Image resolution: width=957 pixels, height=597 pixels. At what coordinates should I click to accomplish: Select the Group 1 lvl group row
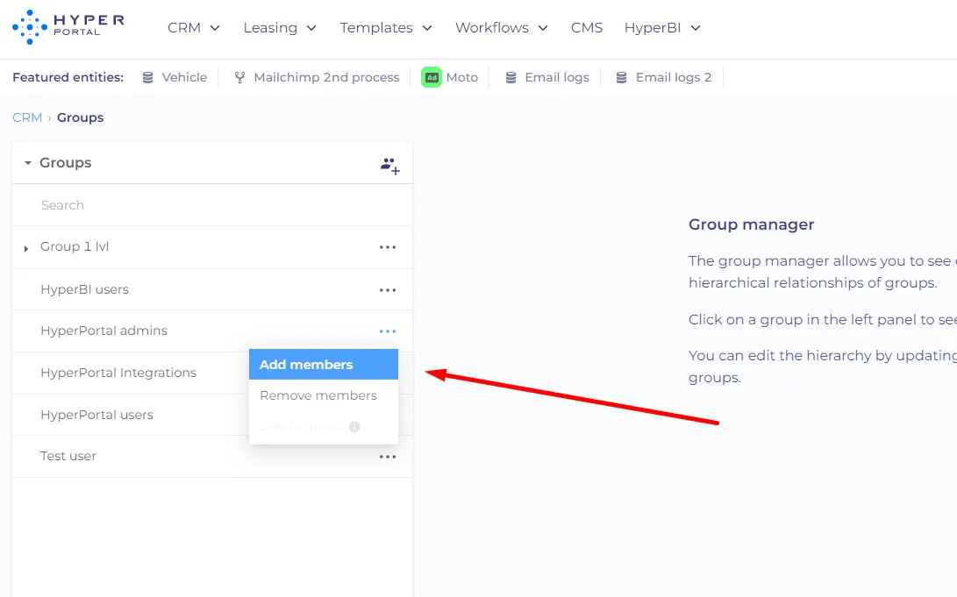click(212, 247)
